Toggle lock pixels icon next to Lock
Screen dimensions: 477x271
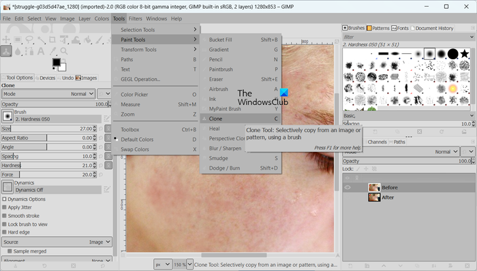[x=358, y=169]
